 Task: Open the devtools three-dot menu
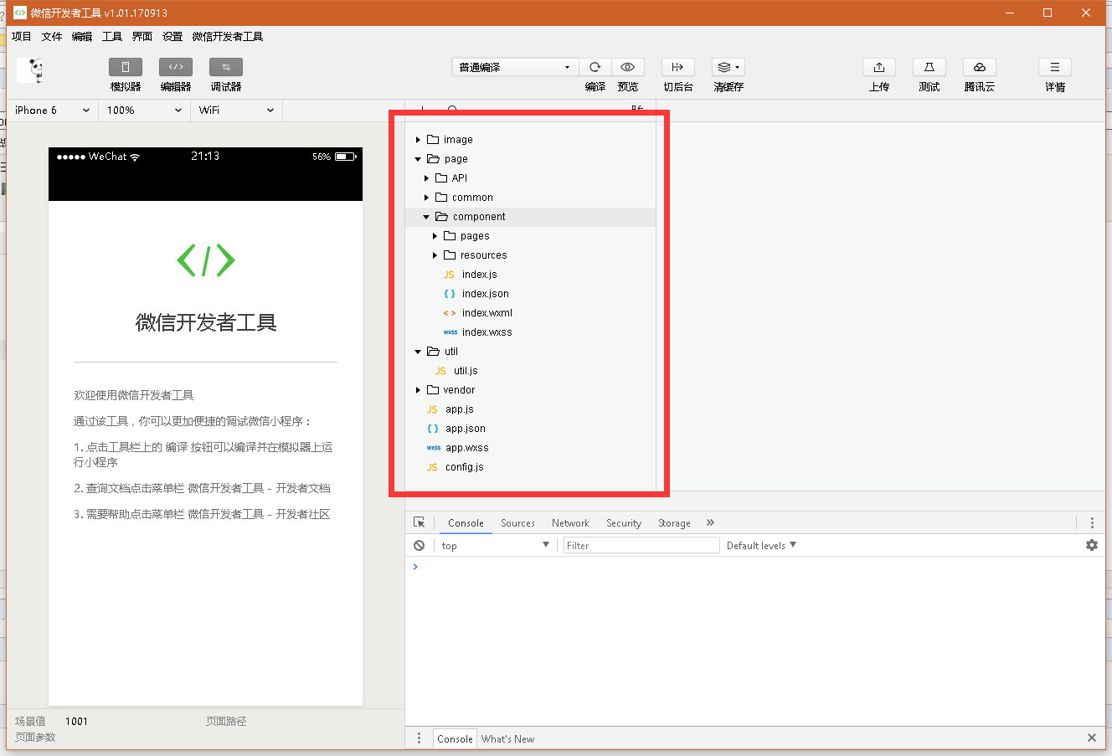click(1092, 522)
